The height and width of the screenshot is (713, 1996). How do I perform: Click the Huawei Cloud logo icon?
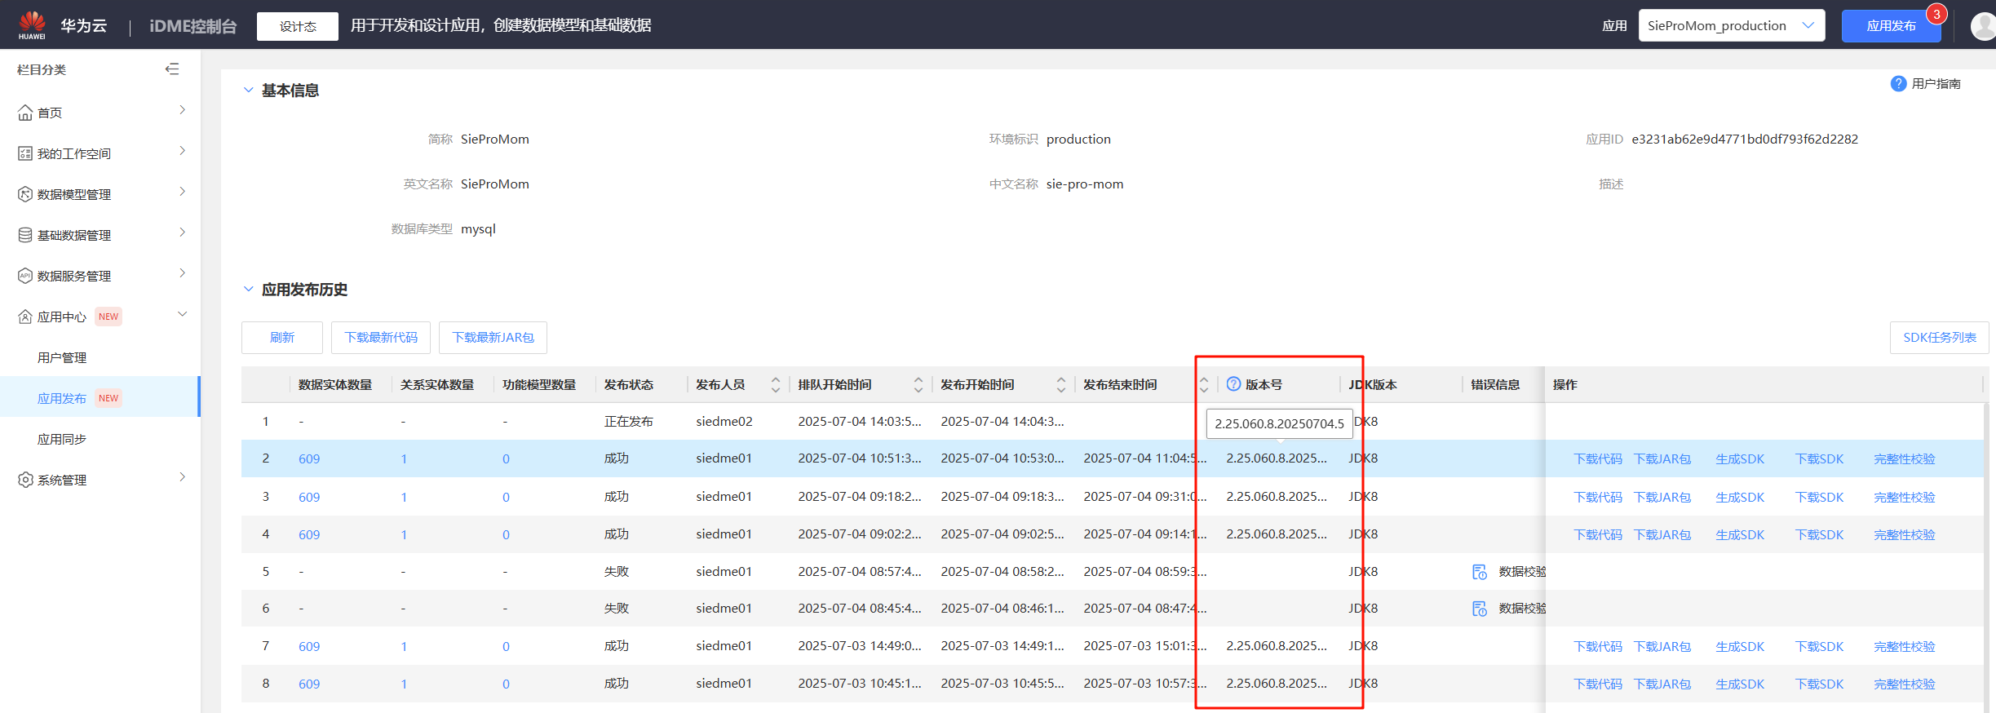tap(32, 24)
